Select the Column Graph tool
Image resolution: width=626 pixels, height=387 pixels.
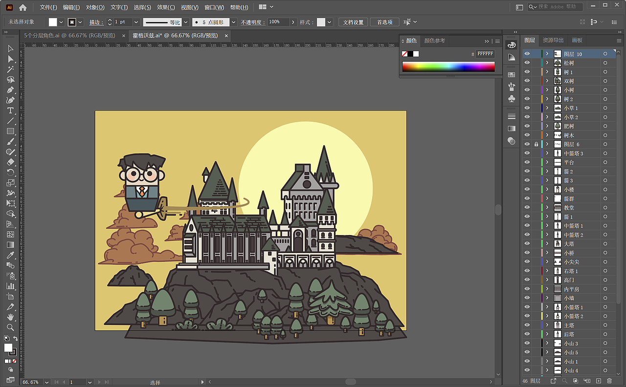point(10,286)
